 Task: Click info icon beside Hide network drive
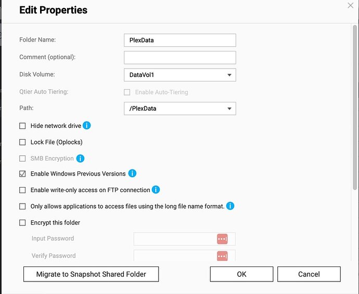click(87, 126)
